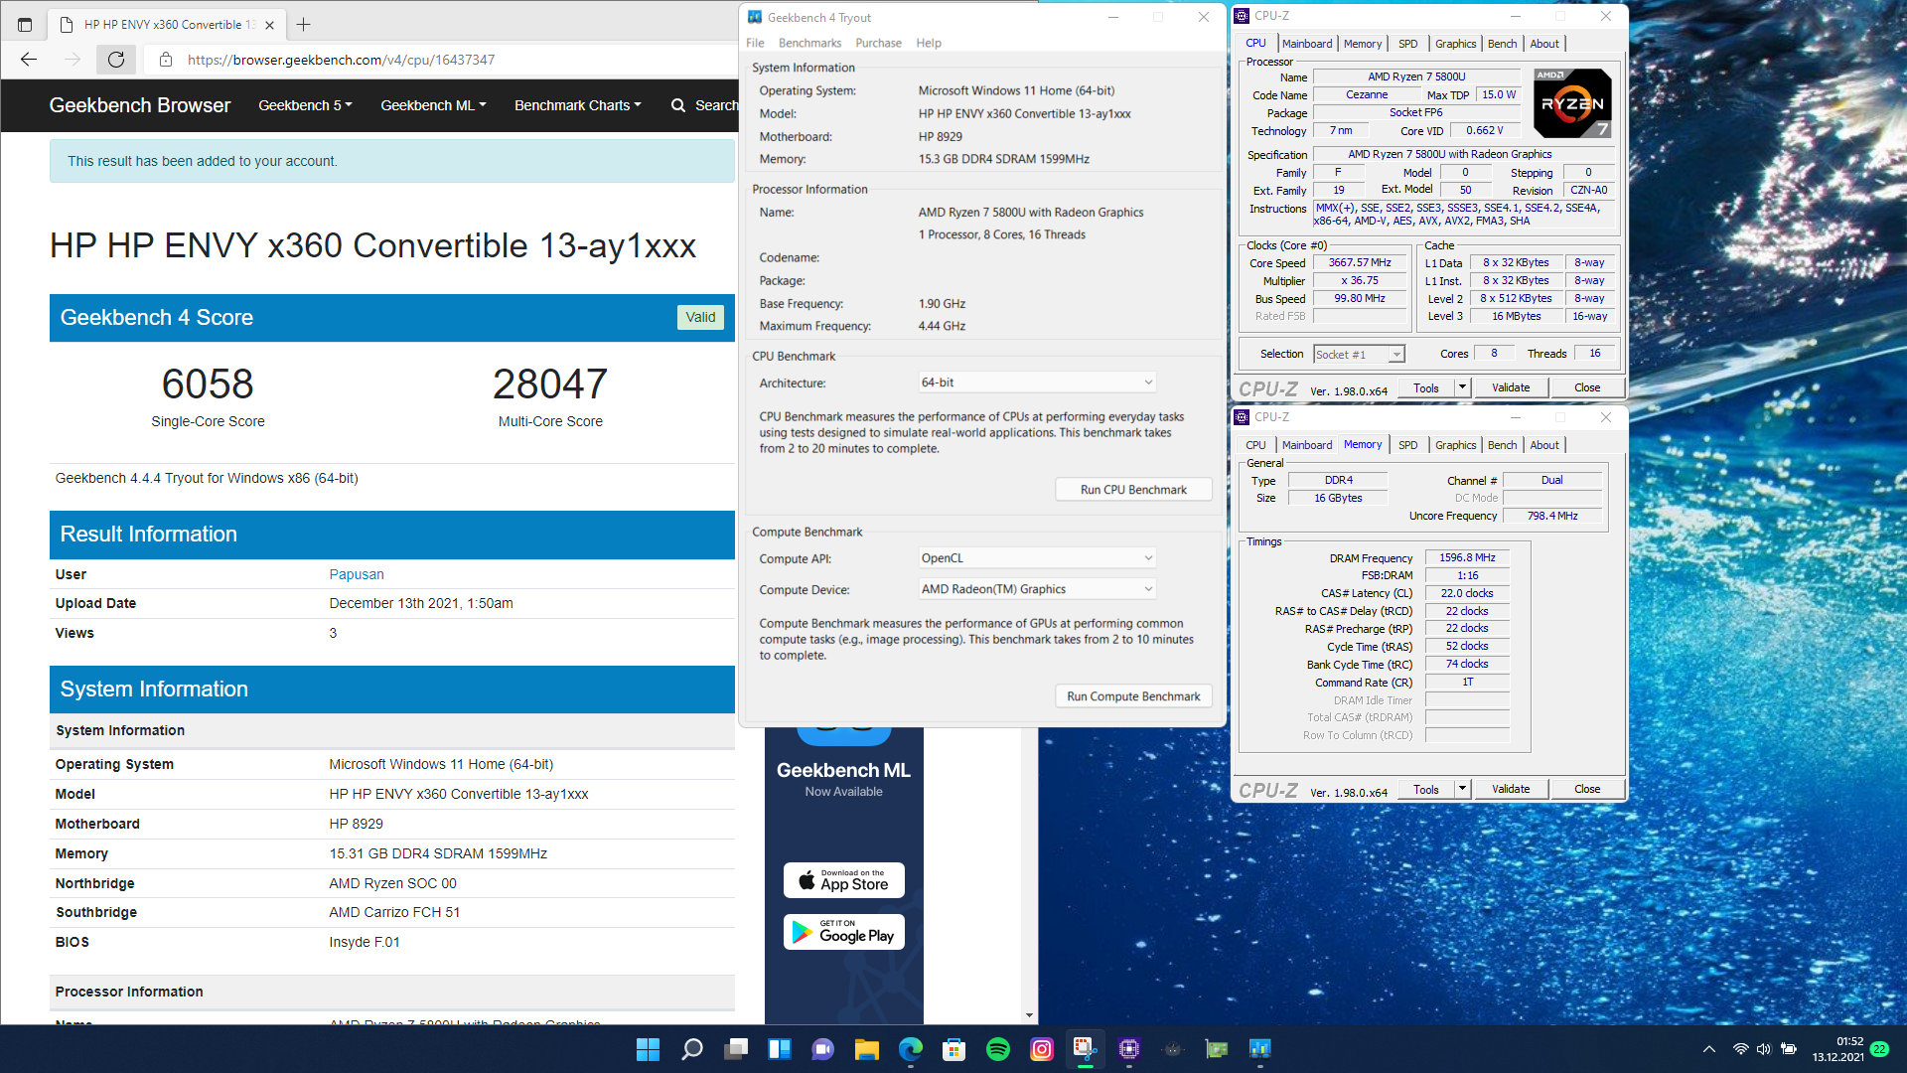This screenshot has width=1907, height=1073.
Task: Show hidden system tray icons
Action: (1708, 1049)
